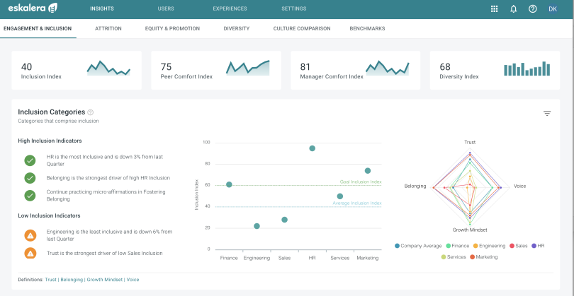The height and width of the screenshot is (296, 574).
Task: Click radar chart Growth Mindset axis label
Action: [x=470, y=230]
